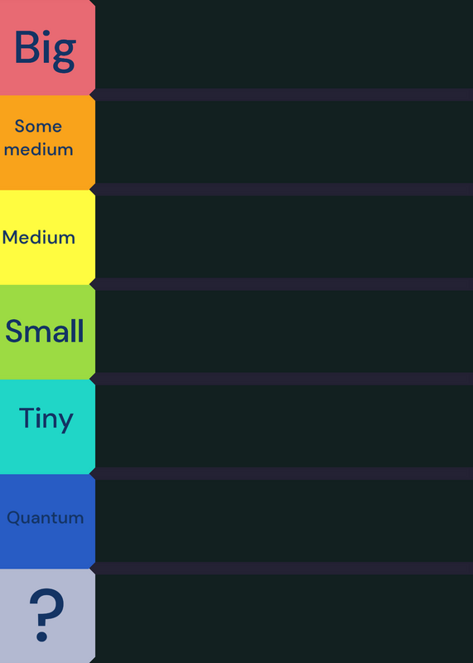Click the red Big tier label
Screen dimensions: 473x663
(x=47, y=47)
